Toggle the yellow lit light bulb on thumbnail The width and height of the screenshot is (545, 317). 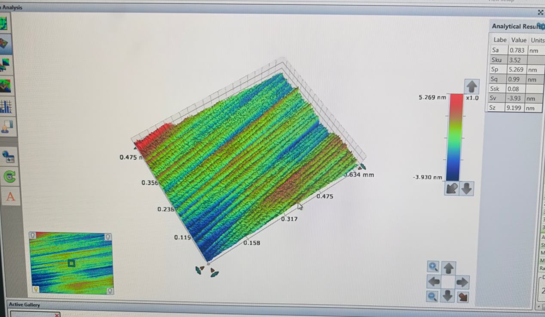tap(36, 289)
